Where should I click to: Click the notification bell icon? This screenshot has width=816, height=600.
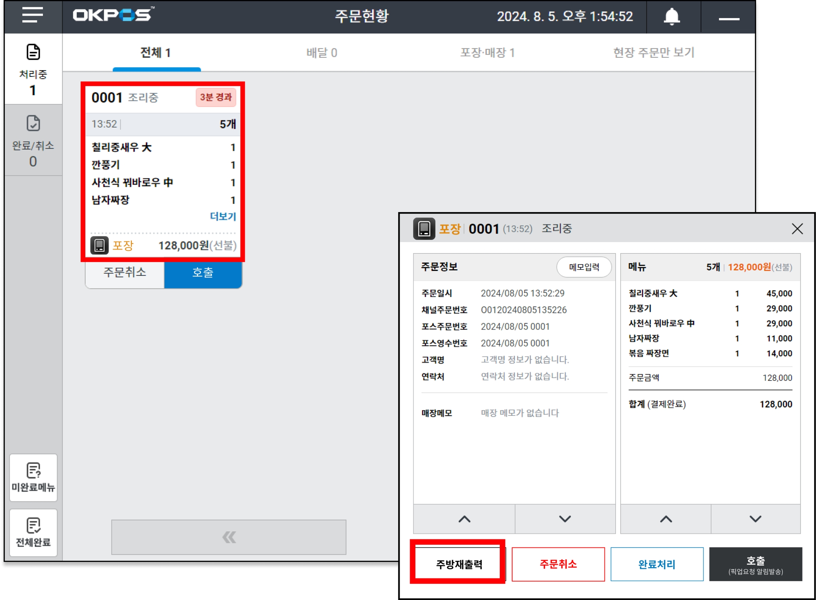(671, 16)
